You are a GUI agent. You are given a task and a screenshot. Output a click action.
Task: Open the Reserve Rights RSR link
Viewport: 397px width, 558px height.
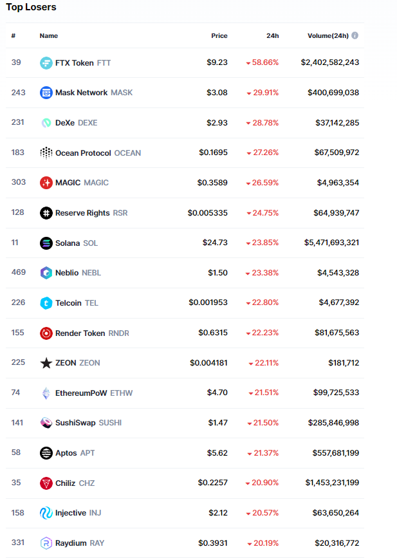91,213
